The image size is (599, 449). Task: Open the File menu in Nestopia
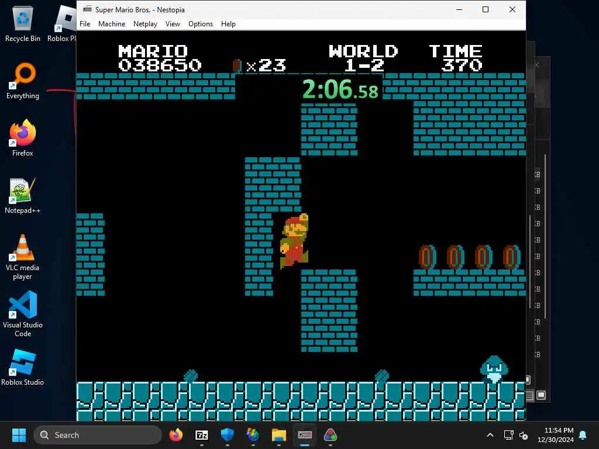tap(85, 23)
